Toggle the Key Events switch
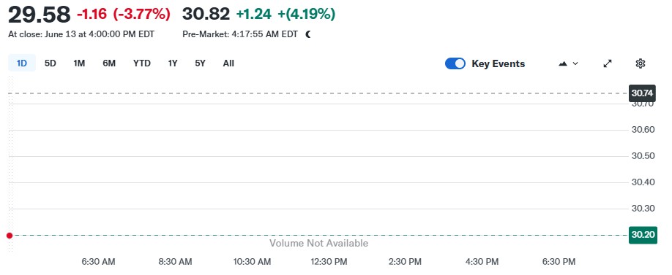This screenshot has width=672, height=275. 455,63
